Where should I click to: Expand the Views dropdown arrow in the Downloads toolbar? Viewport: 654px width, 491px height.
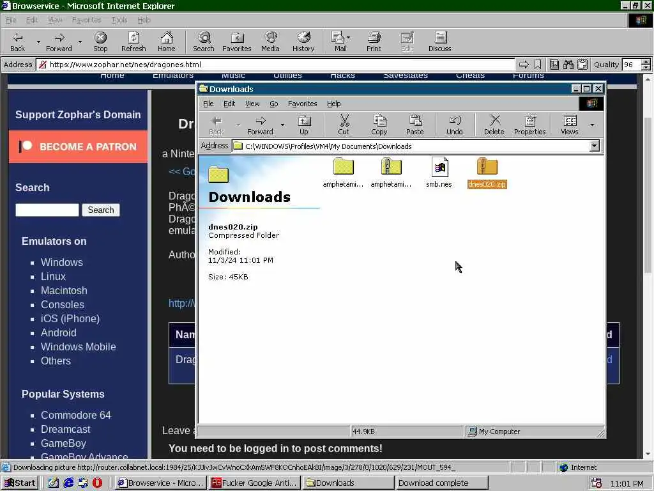(592, 125)
